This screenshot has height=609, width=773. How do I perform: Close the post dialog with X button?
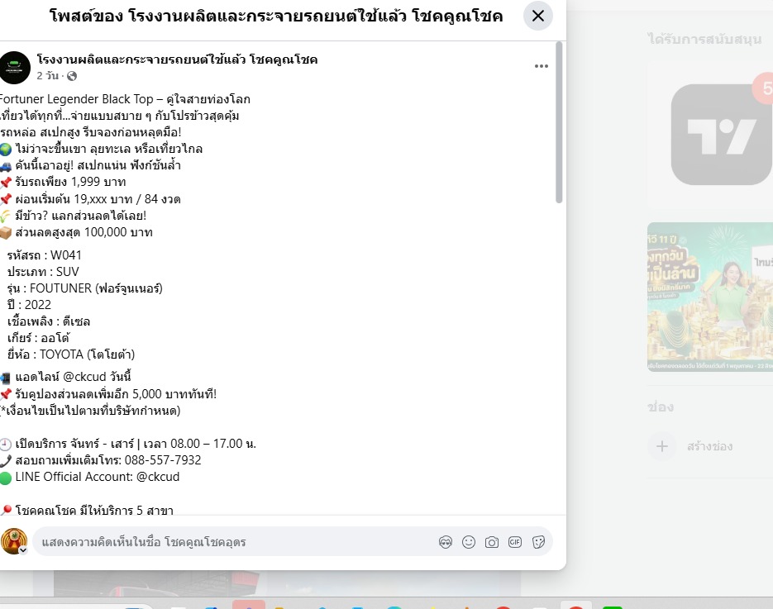click(538, 16)
